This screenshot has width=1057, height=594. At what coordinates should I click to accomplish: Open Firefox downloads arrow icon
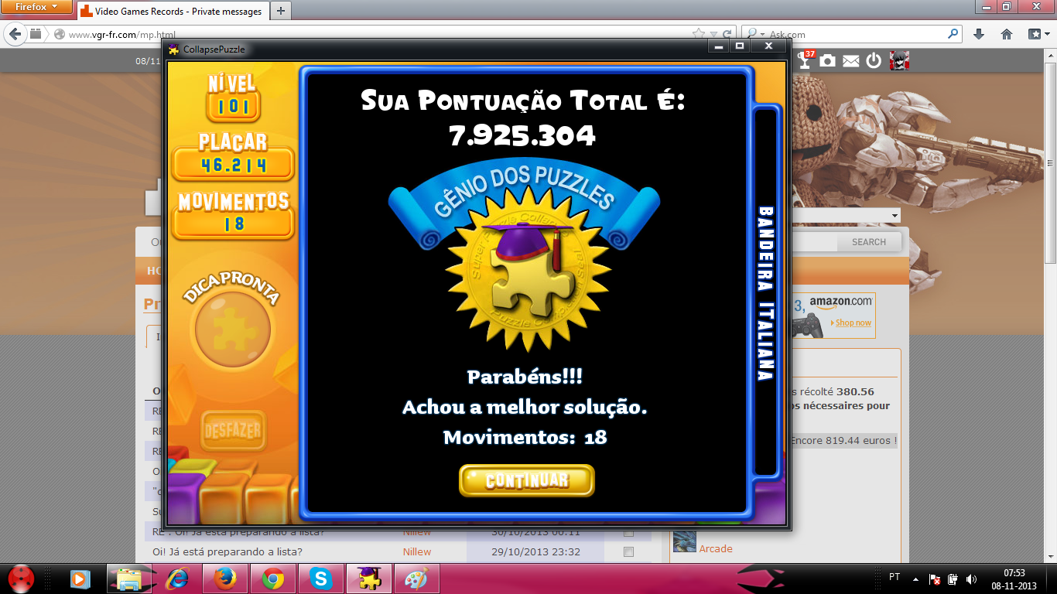(979, 34)
